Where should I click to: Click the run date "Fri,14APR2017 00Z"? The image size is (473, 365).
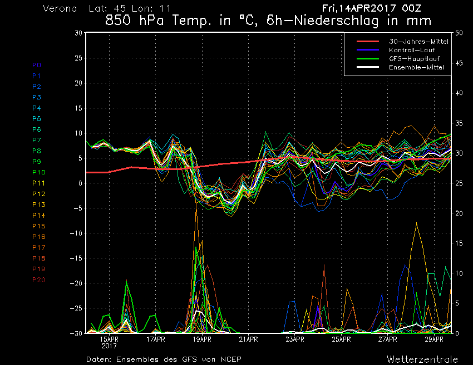click(371, 8)
